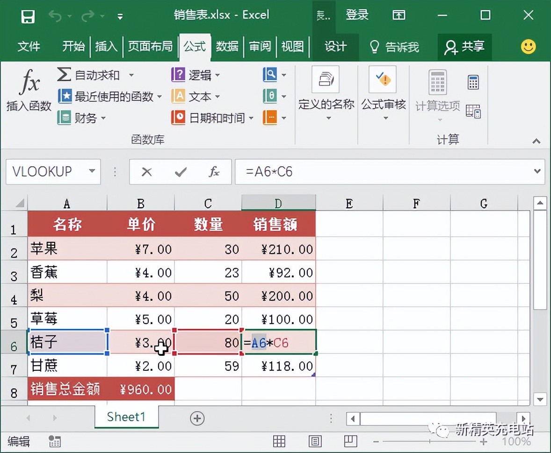The height and width of the screenshot is (453, 551).
Task: Switch to the 数据 ribbon tab
Action: click(227, 47)
